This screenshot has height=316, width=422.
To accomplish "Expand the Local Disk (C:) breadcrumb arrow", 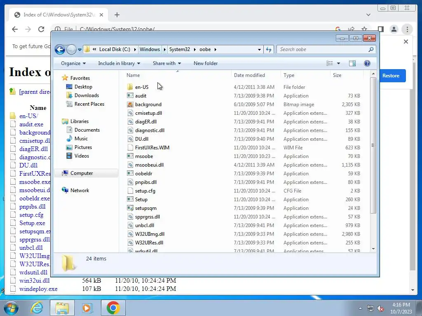I will (135, 49).
